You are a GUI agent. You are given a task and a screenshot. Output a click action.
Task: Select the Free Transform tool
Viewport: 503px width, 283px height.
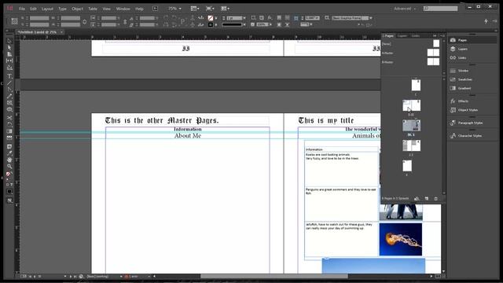pyautogui.click(x=9, y=124)
